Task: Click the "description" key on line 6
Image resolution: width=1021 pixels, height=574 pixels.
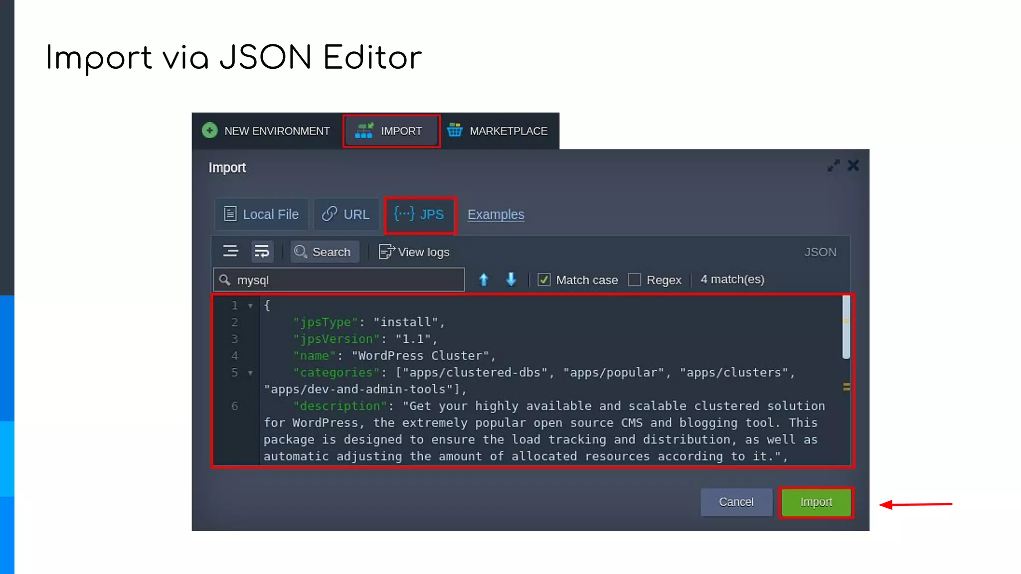Action: click(340, 406)
